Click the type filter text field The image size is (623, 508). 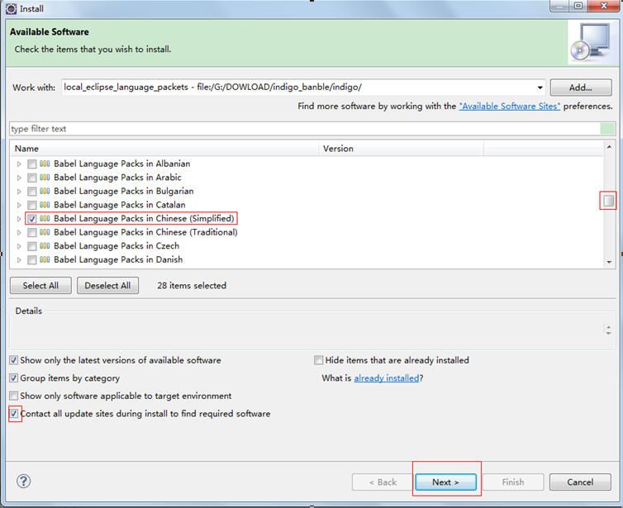(x=305, y=129)
